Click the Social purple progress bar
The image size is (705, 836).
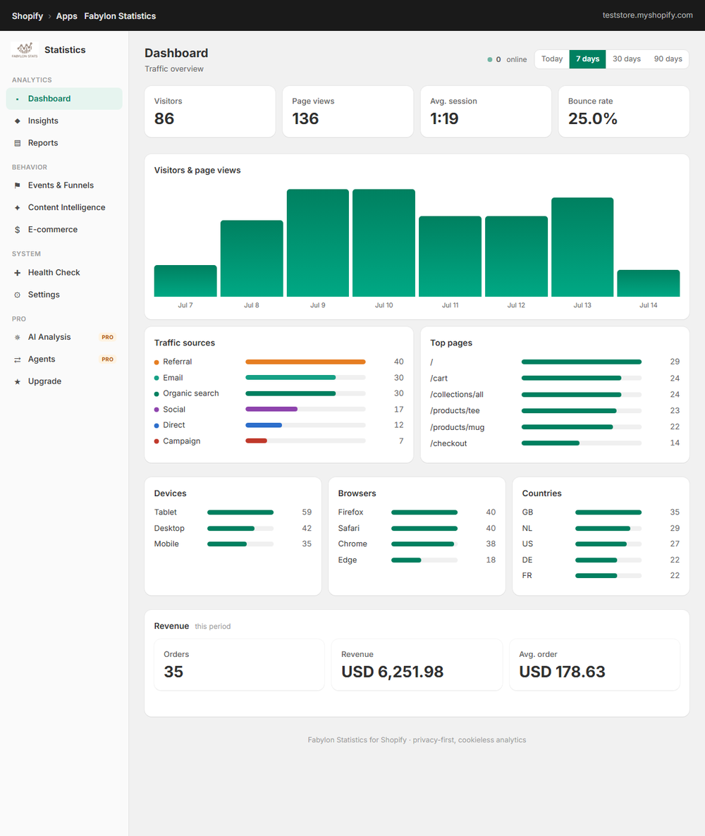(271, 410)
